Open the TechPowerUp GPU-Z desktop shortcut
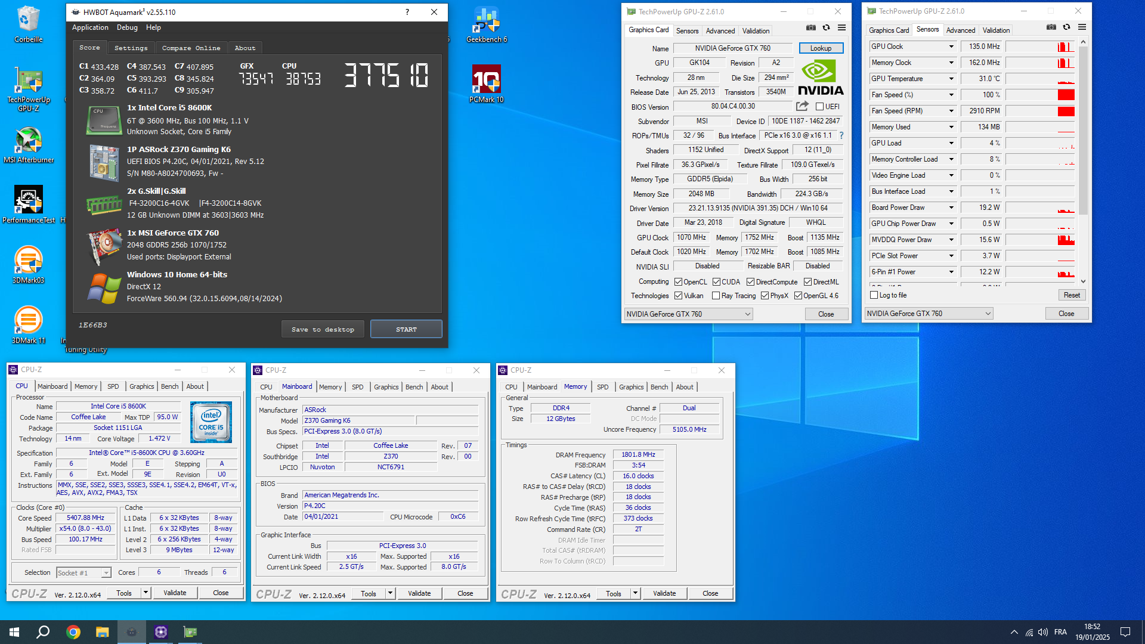The height and width of the screenshot is (644, 1145). [x=29, y=89]
